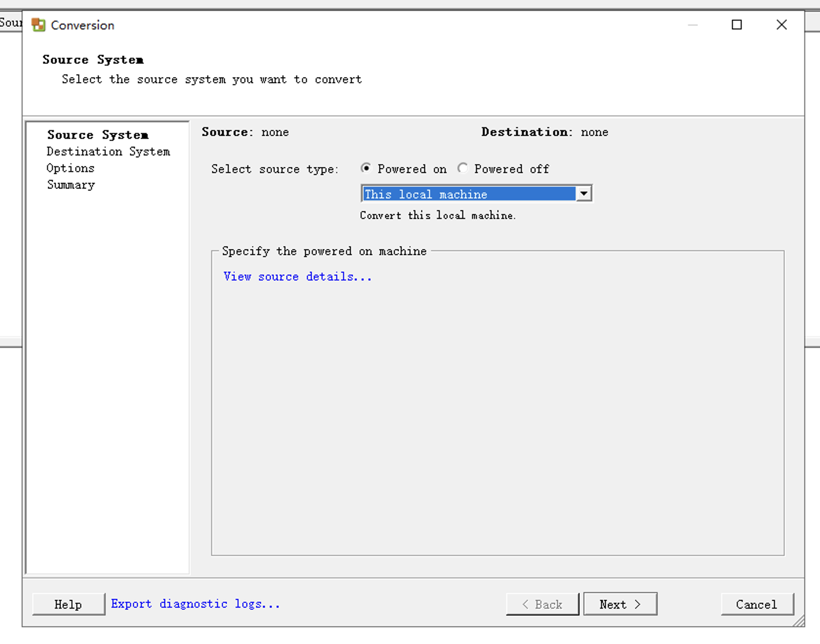Select the 'Powered off' source type
This screenshot has height=644, width=820.
(x=463, y=168)
